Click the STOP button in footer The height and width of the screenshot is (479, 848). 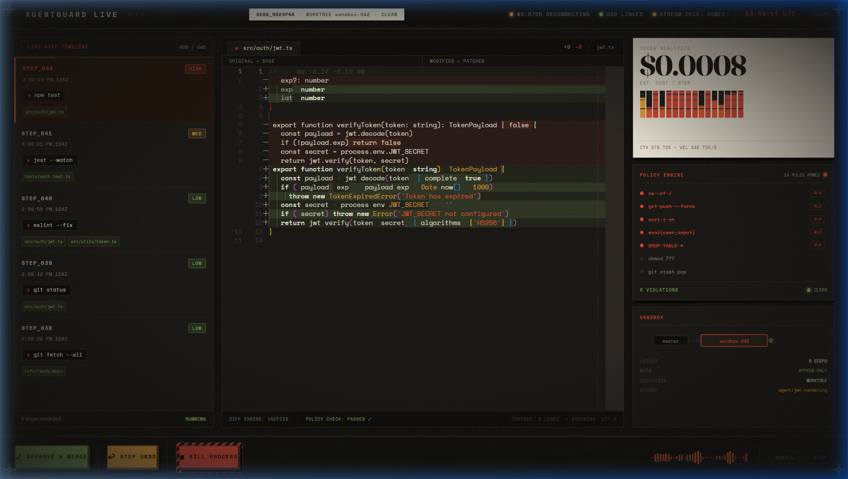[x=819, y=458]
